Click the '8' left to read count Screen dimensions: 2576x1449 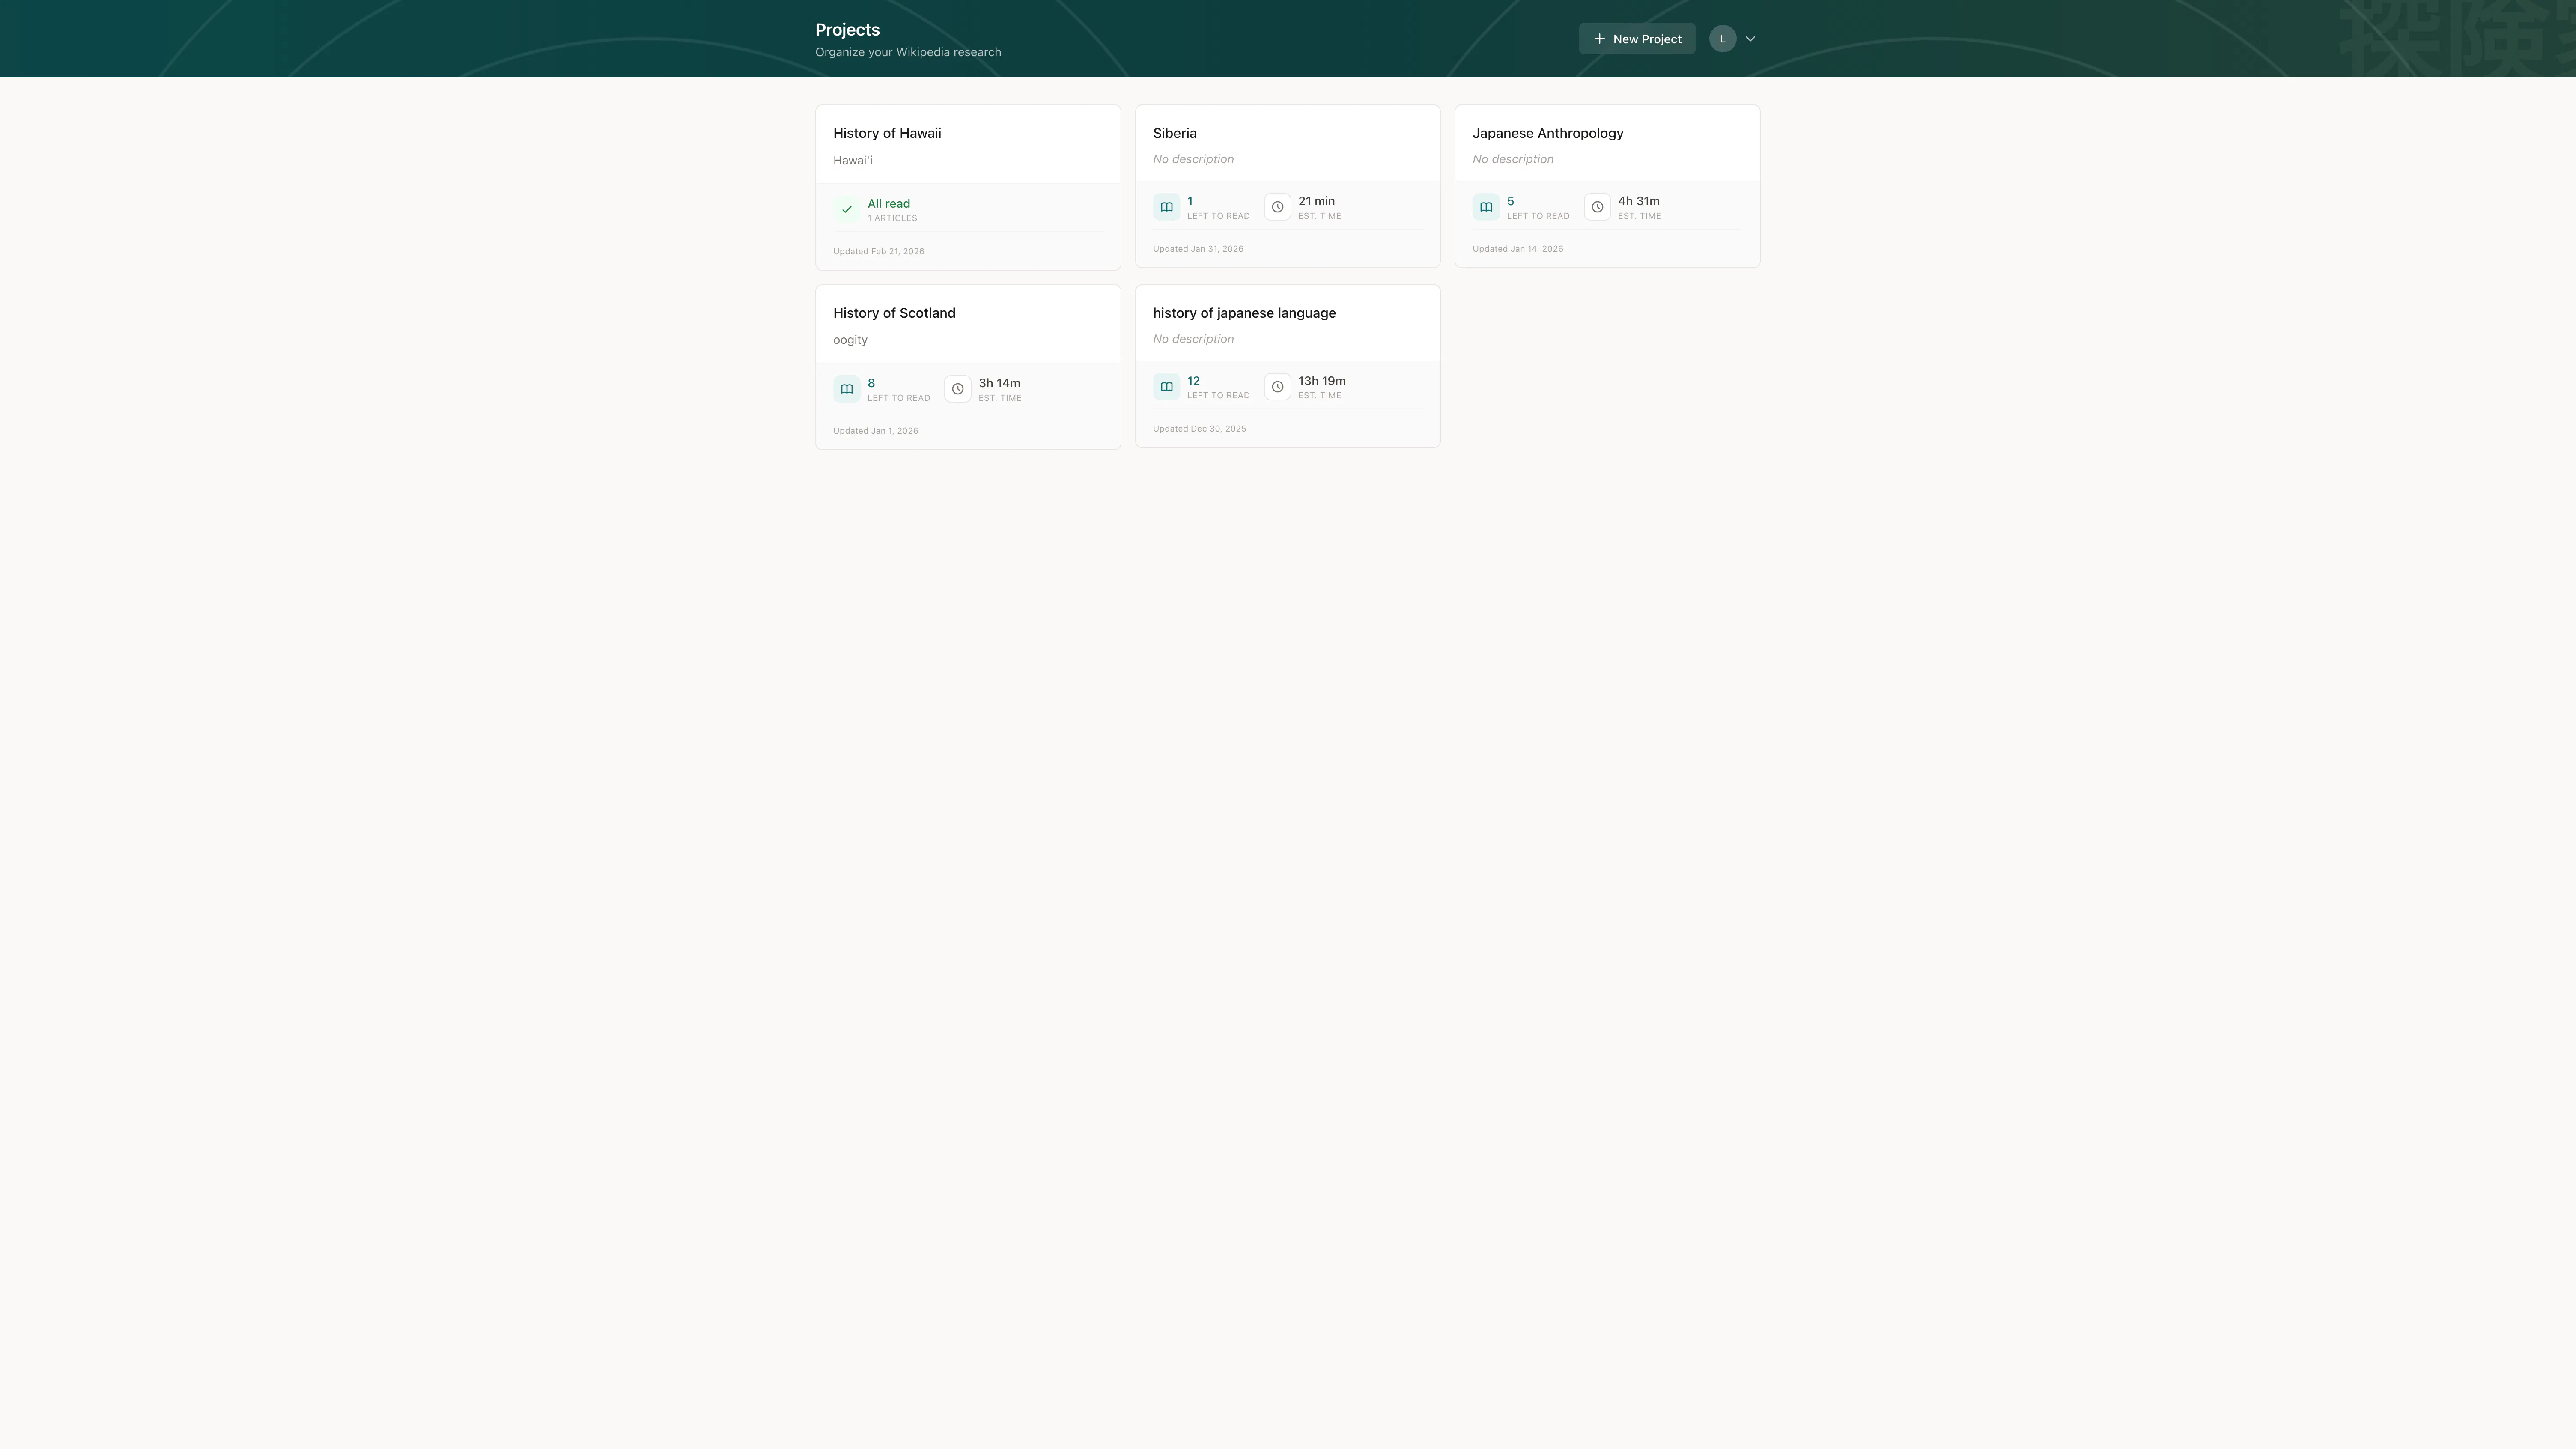tap(871, 383)
